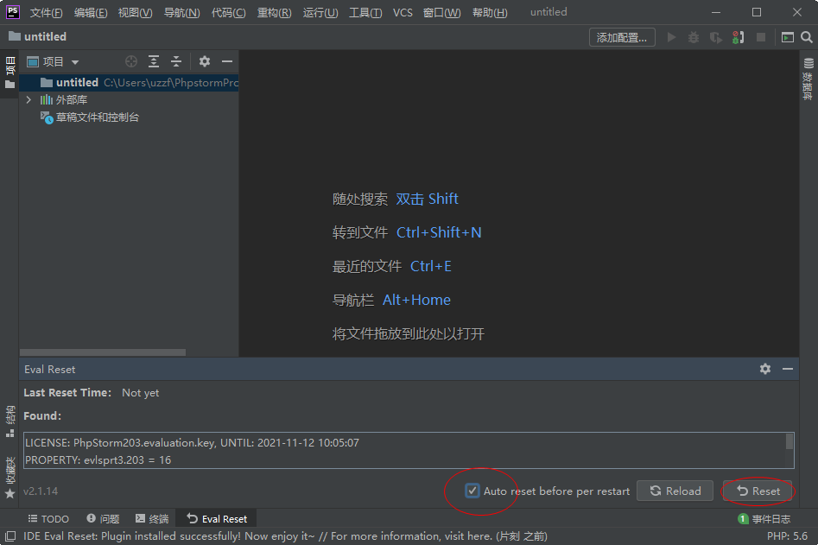Image resolution: width=818 pixels, height=545 pixels.
Task: Select the untitled project root folder
Action: coord(130,82)
